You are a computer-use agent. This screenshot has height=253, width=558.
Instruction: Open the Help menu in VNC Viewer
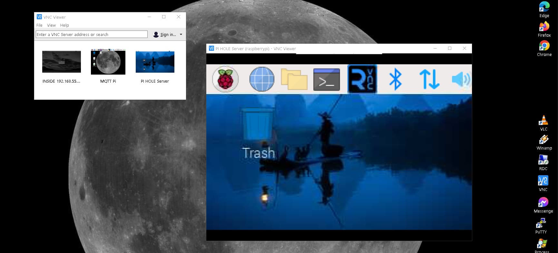click(64, 25)
